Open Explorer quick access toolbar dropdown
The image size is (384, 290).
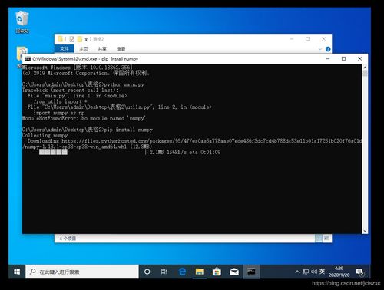[86, 39]
